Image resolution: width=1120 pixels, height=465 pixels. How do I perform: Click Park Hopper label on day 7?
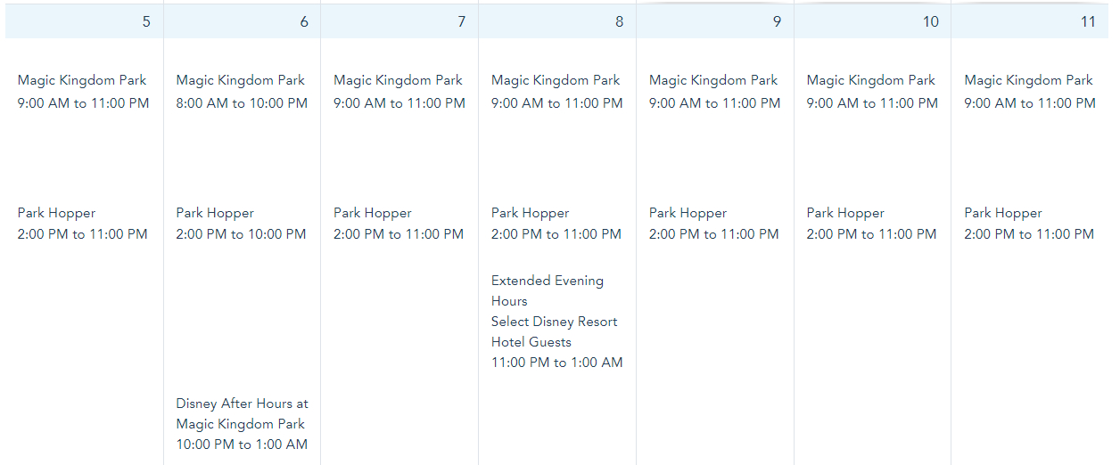(x=373, y=213)
